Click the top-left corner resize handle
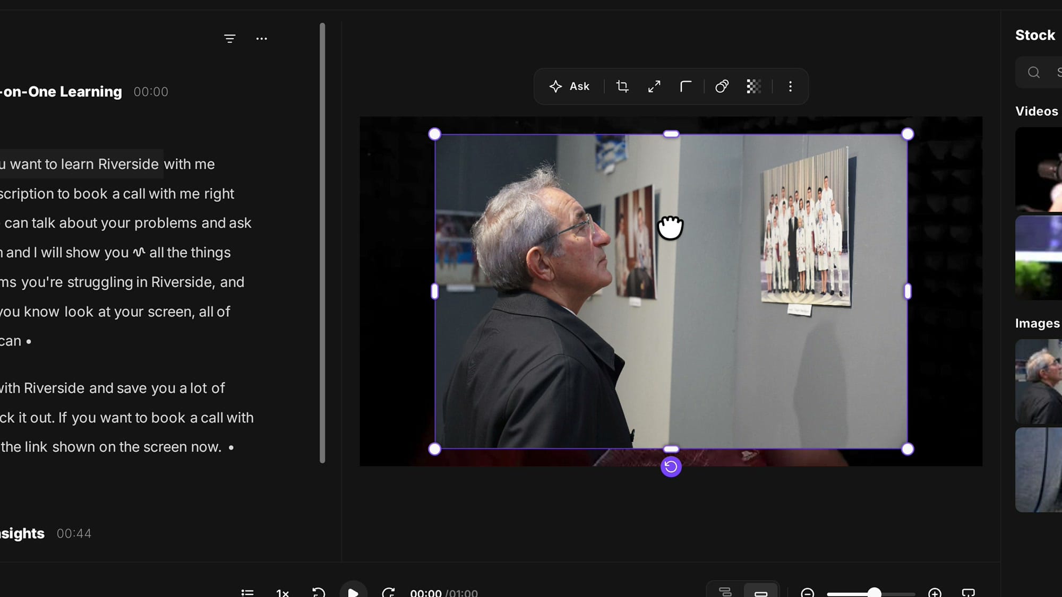Image resolution: width=1062 pixels, height=597 pixels. coord(434,134)
